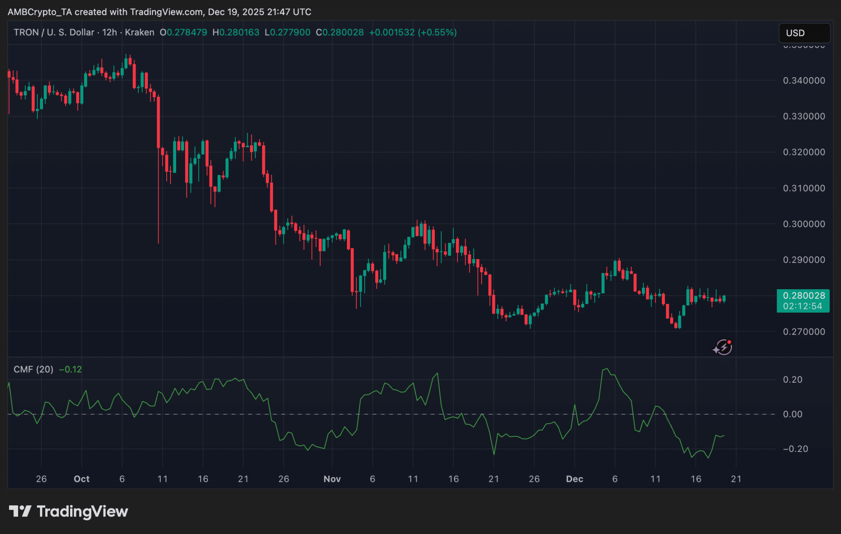Toggle the percentage change (+0.55%) readout
Viewport: 841px width, 534px height.
point(437,32)
